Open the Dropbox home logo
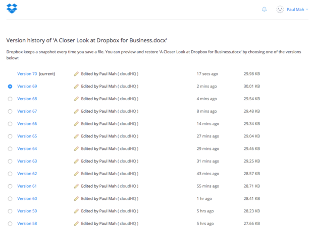Screen dimensions: 313x231 pos(12,9)
